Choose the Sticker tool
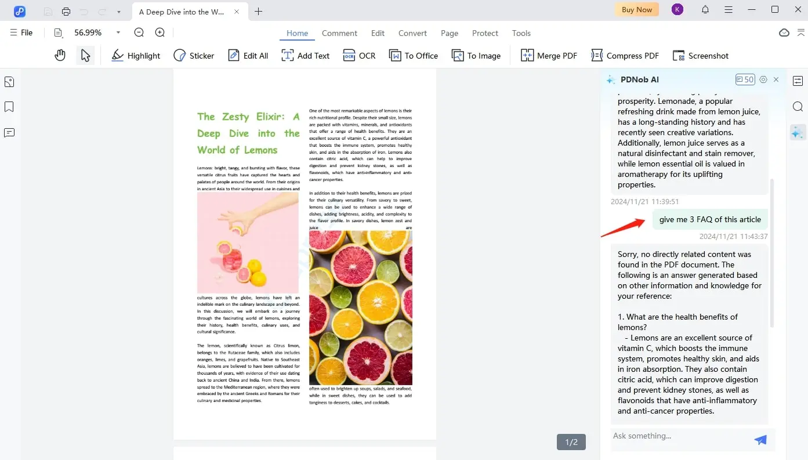The image size is (808, 460). [x=194, y=56]
